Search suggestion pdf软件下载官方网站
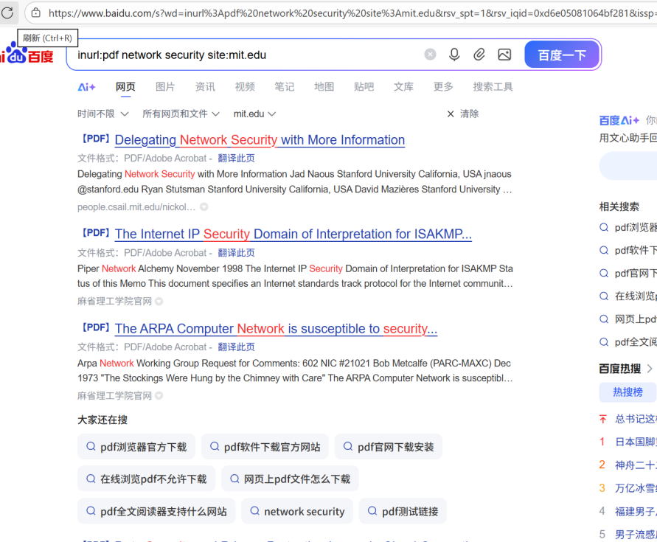 [x=265, y=447]
